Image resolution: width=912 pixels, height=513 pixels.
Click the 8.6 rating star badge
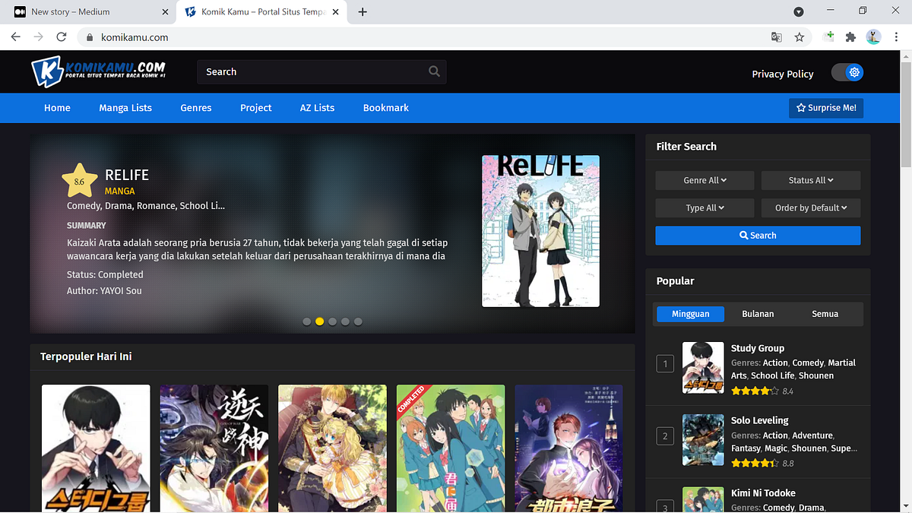(x=80, y=181)
